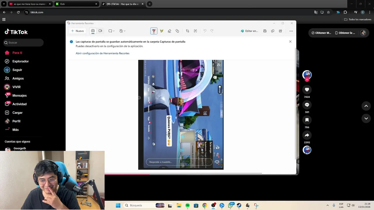Screen dimensions: 374x210
Task: Click the TikTok logo
Action: [16, 32]
